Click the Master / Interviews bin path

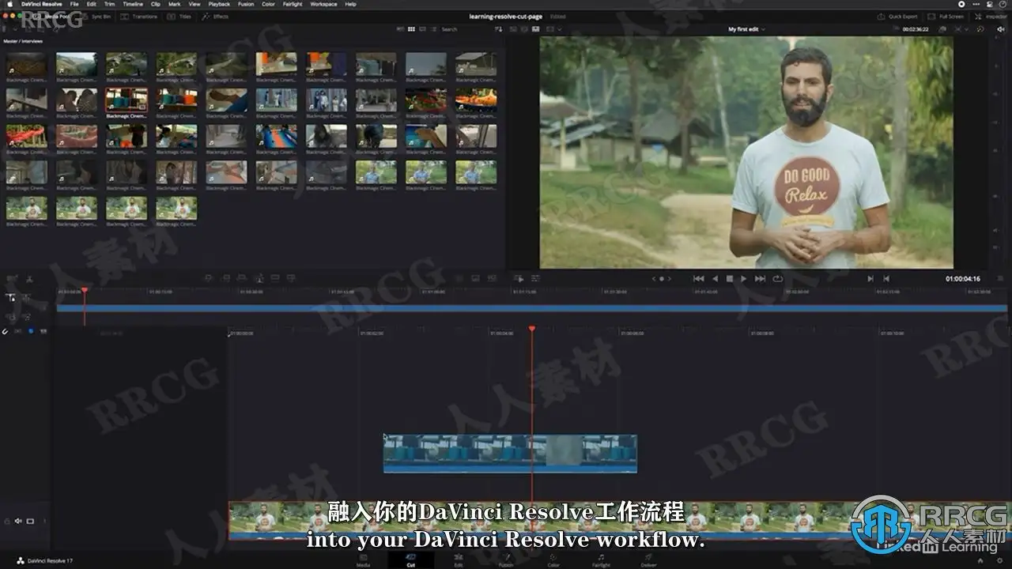coord(23,41)
